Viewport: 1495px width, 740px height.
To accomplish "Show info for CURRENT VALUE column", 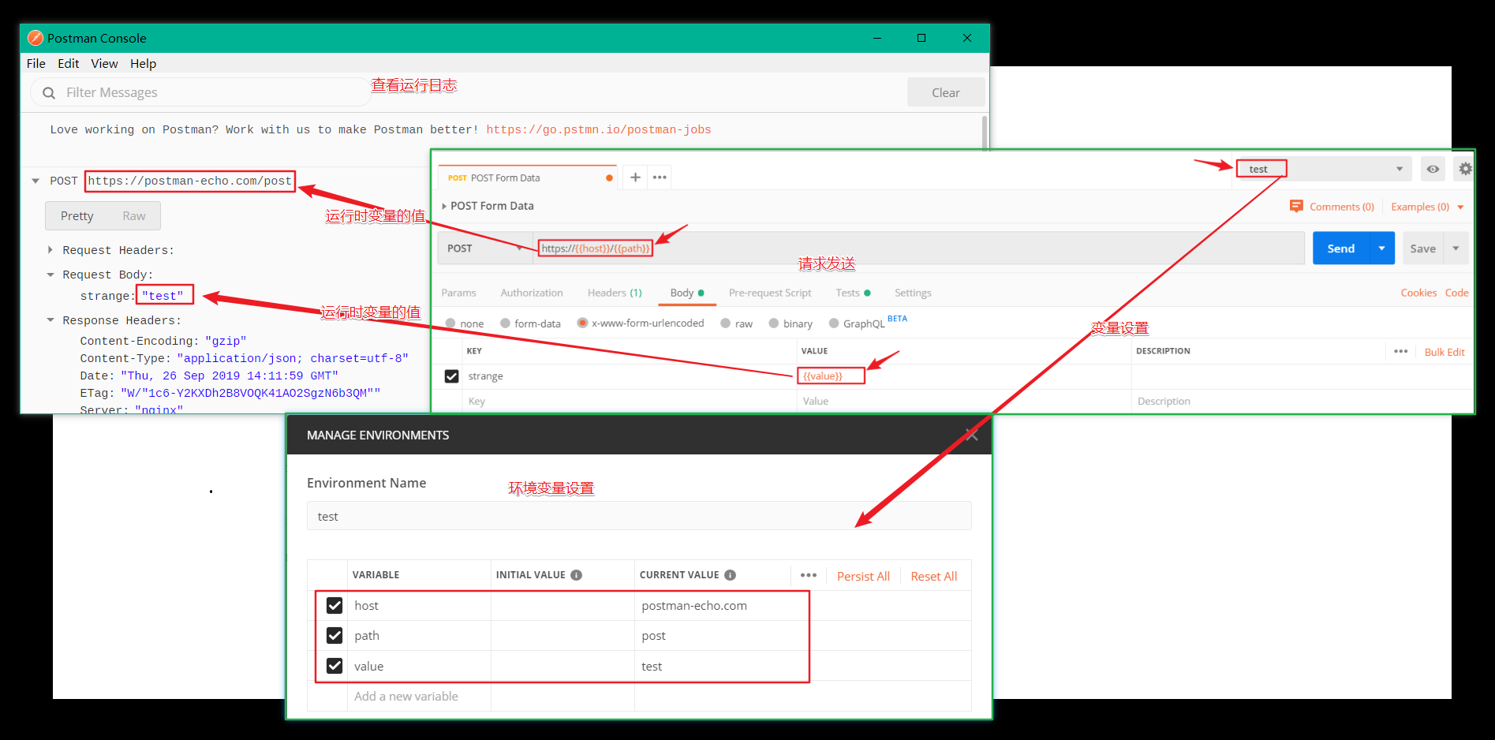I will coord(731,575).
